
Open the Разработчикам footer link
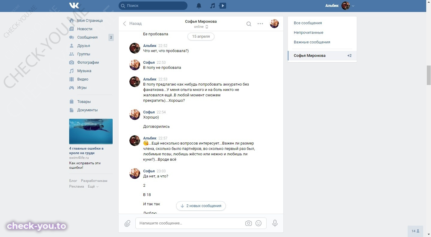pyautogui.click(x=94, y=181)
